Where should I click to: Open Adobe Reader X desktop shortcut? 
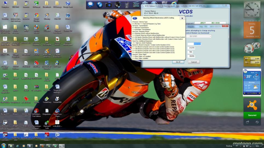click(x=47, y=137)
